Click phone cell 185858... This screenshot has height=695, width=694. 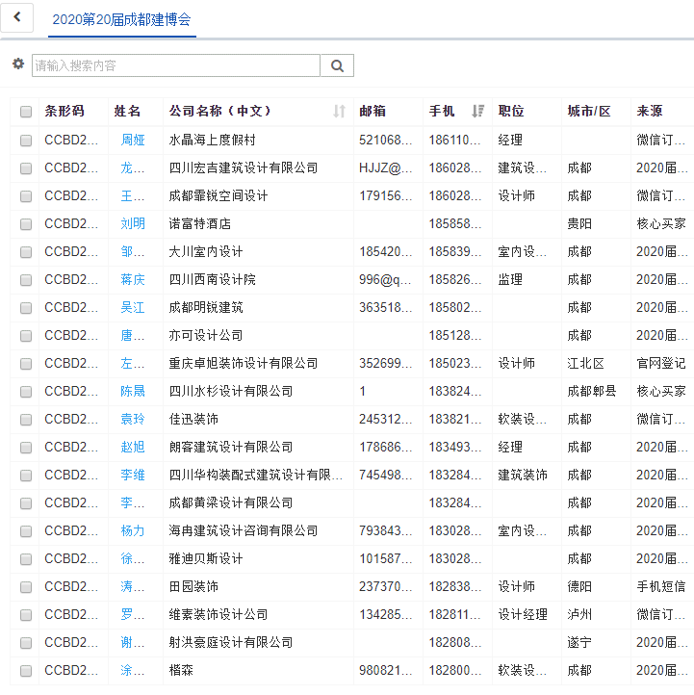point(455,224)
